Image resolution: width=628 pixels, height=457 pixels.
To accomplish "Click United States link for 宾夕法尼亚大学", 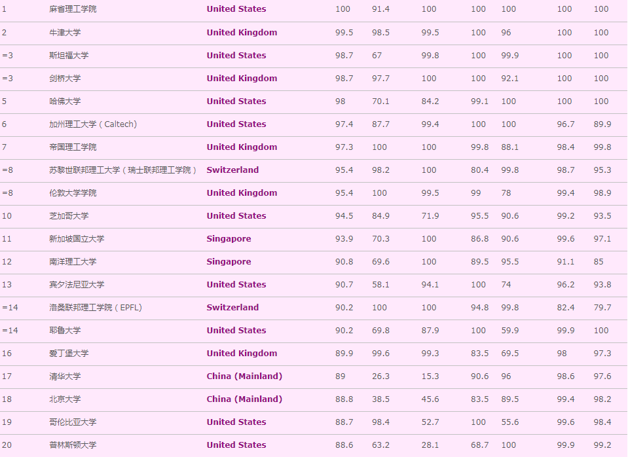I will coord(236,284).
